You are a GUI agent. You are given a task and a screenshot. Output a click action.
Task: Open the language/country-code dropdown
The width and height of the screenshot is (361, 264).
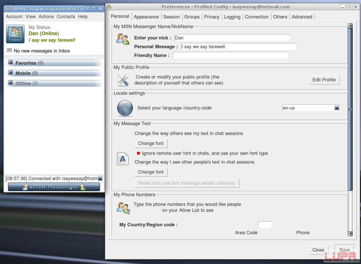[x=337, y=108]
